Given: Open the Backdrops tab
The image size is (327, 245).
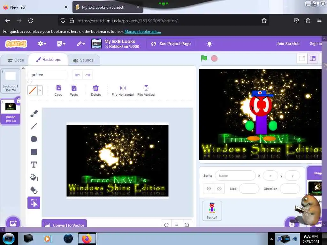Looking at the screenshot, I should click(49, 60).
